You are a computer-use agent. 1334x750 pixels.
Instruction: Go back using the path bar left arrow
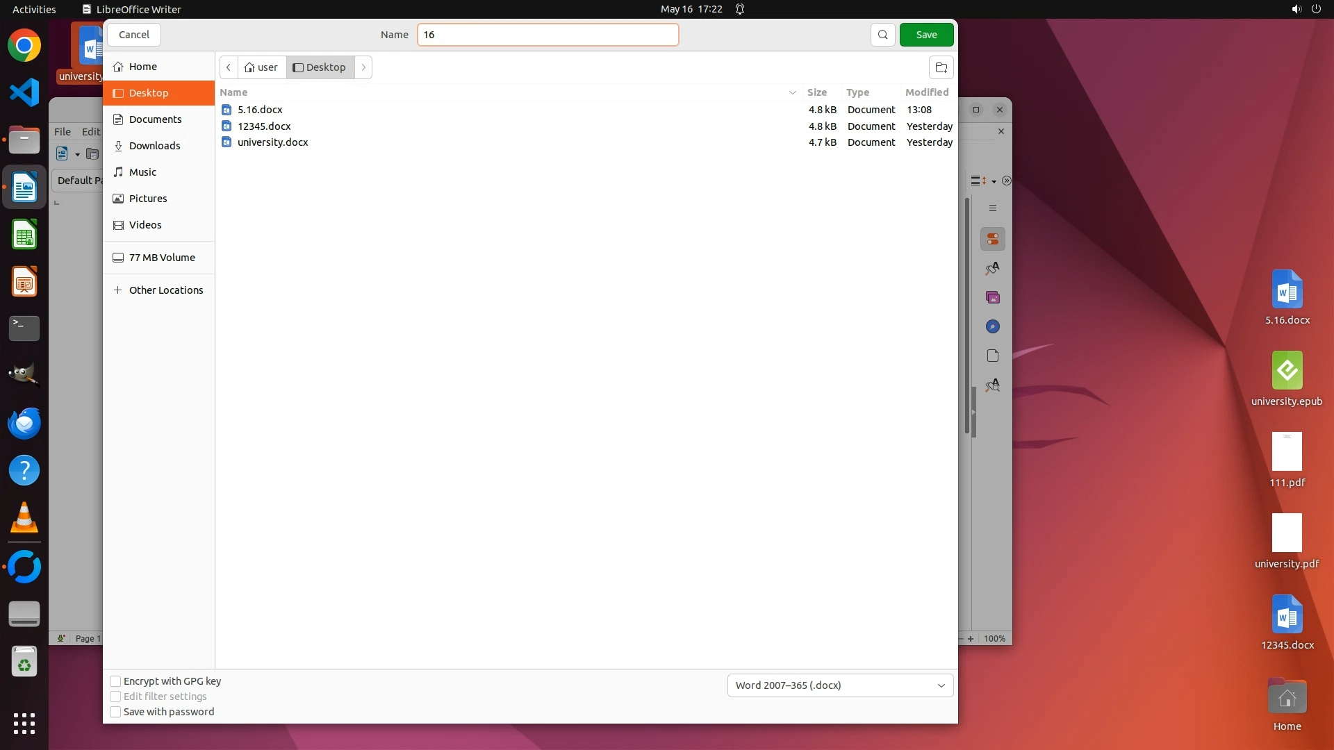[x=229, y=67]
